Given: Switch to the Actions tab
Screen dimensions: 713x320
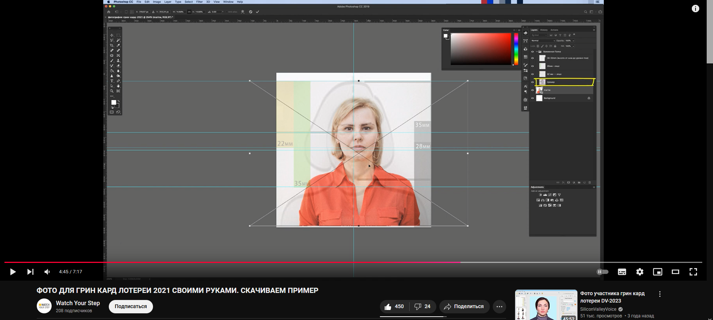Looking at the screenshot, I should [x=554, y=30].
